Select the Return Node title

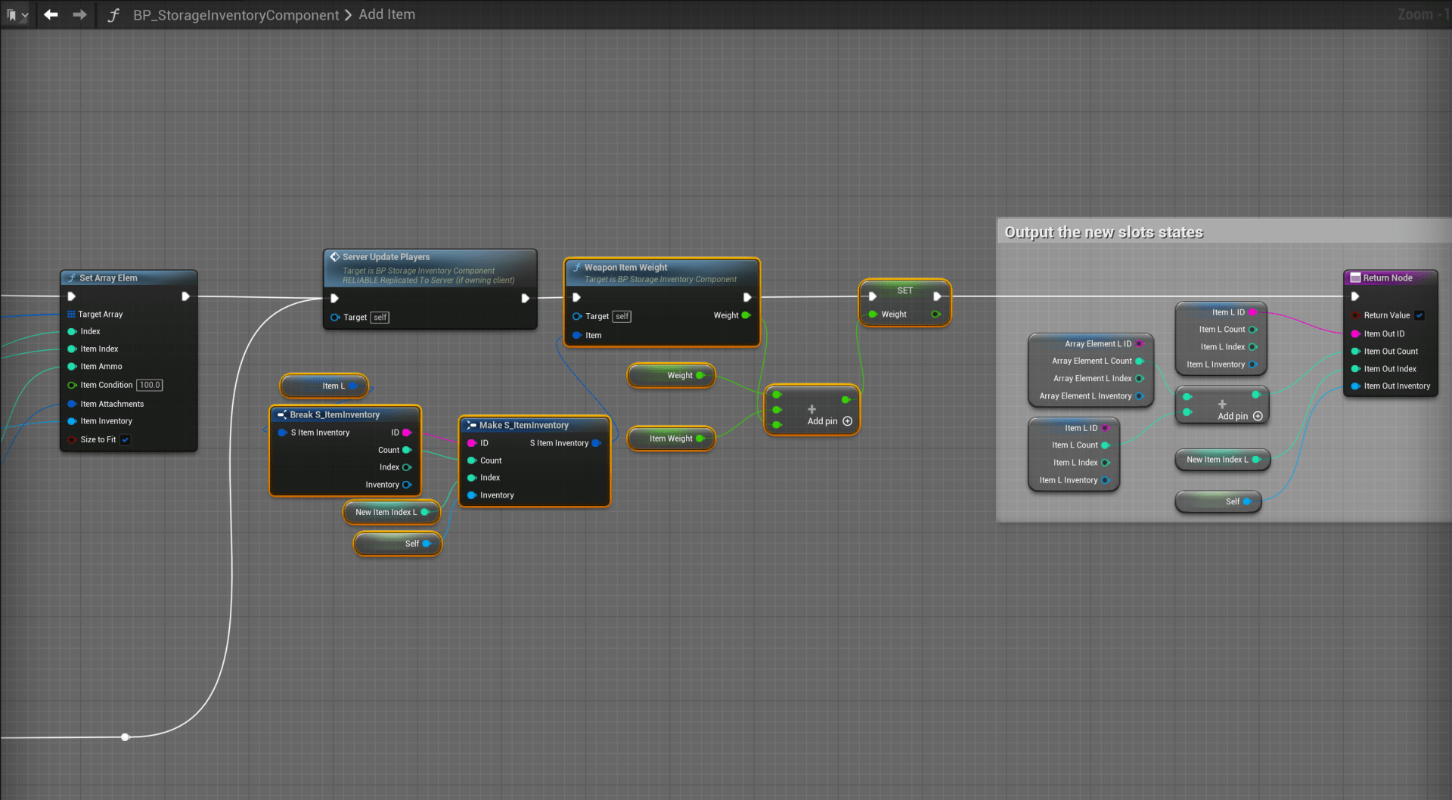pos(1387,278)
